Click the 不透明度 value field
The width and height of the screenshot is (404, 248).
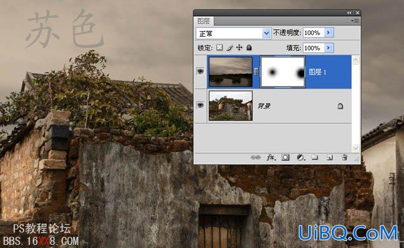click(x=313, y=33)
